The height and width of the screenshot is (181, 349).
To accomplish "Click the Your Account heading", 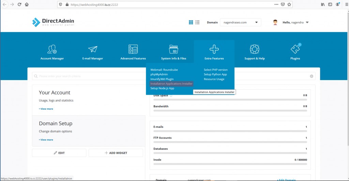I will tap(55, 93).
